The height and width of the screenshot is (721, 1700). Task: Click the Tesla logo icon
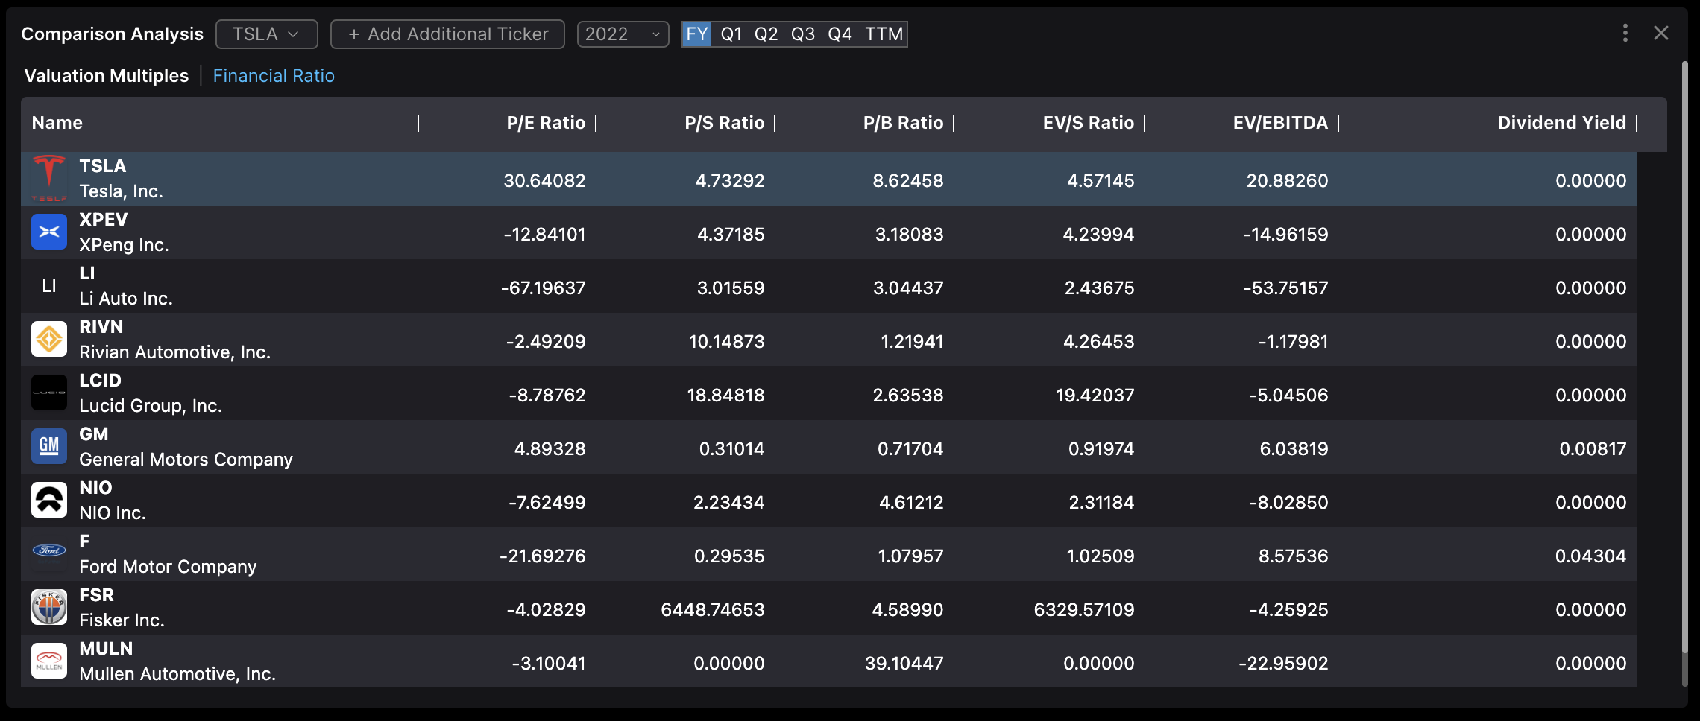49,179
